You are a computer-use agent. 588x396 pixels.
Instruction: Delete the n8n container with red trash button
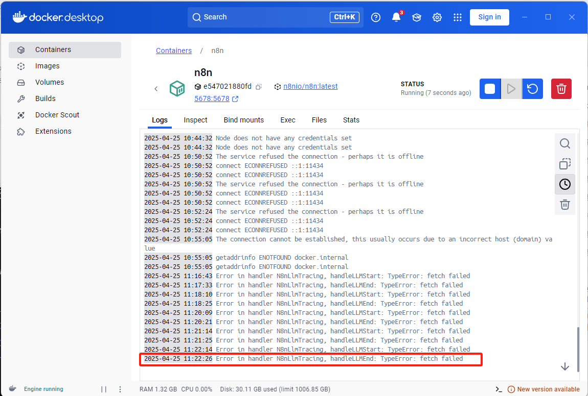click(561, 89)
